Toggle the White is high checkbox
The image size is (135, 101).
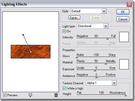[64, 88]
